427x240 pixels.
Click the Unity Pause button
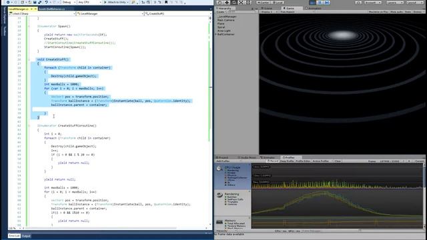point(320,3)
